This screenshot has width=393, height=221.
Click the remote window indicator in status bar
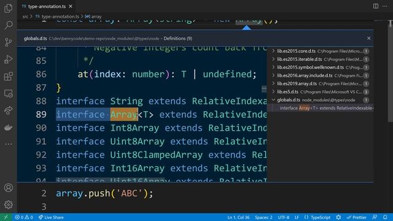click(6, 217)
